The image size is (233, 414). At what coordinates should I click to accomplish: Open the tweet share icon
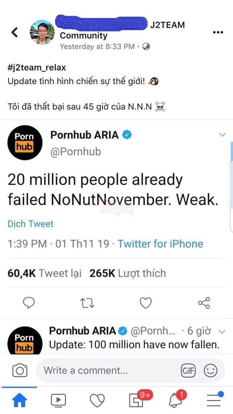[x=204, y=303]
